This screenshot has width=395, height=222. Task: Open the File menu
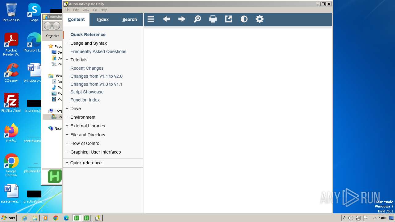[x=67, y=10]
